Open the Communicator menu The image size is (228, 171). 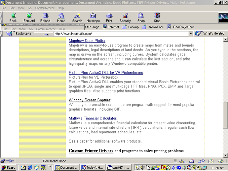(x=45, y=8)
